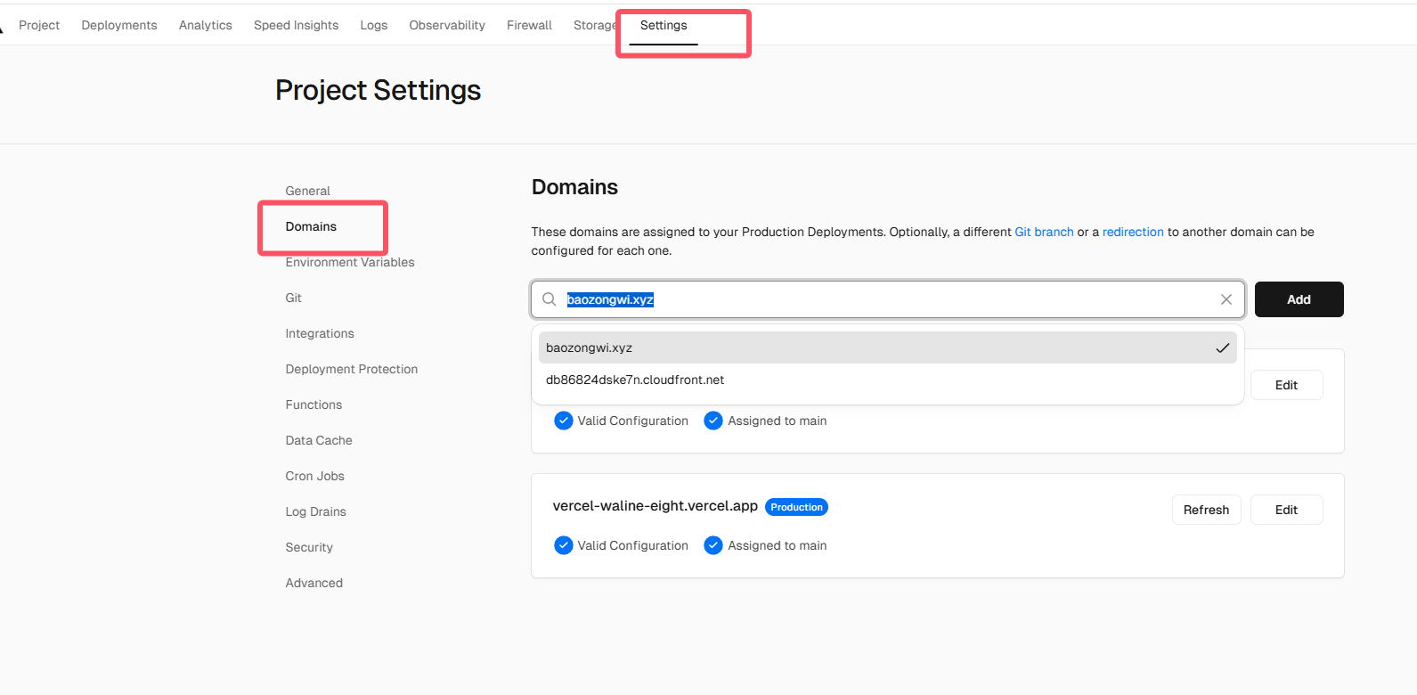1417x695 pixels.
Task: Clear the domain input with X icon
Action: (1226, 299)
